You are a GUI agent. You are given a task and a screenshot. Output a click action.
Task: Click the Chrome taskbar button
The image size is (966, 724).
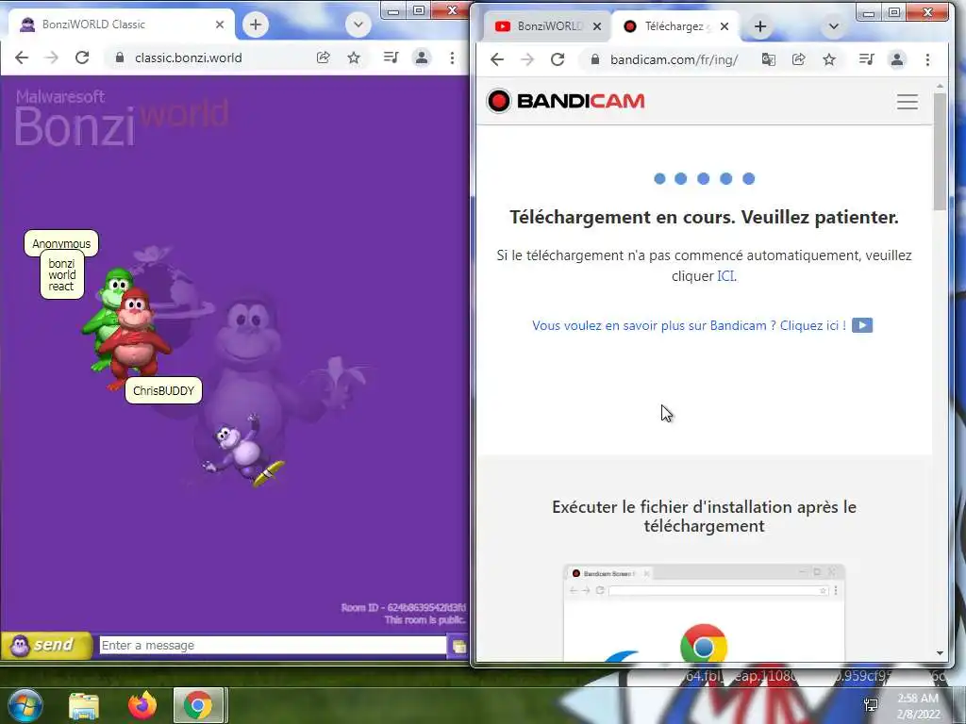pos(198,705)
